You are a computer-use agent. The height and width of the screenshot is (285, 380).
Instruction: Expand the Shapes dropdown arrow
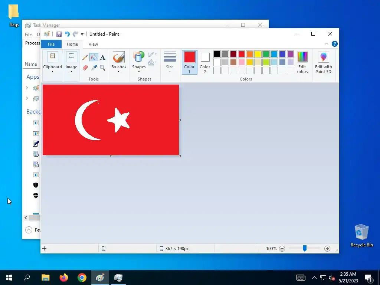pyautogui.click(x=139, y=72)
